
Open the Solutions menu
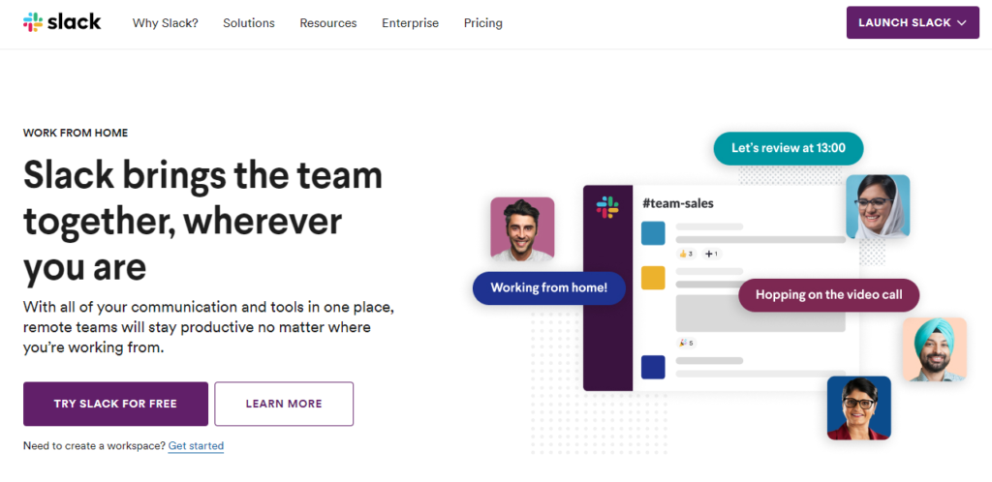(249, 23)
